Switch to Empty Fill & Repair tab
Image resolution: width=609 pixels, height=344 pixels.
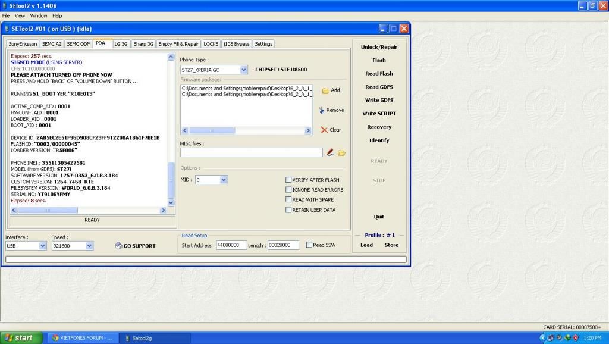(x=178, y=44)
